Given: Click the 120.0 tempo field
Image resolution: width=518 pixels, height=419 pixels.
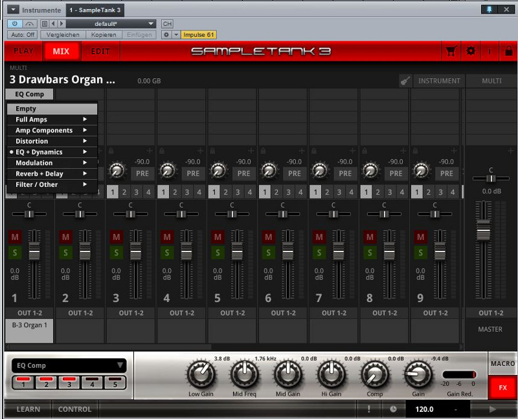Looking at the screenshot, I should coord(424,409).
